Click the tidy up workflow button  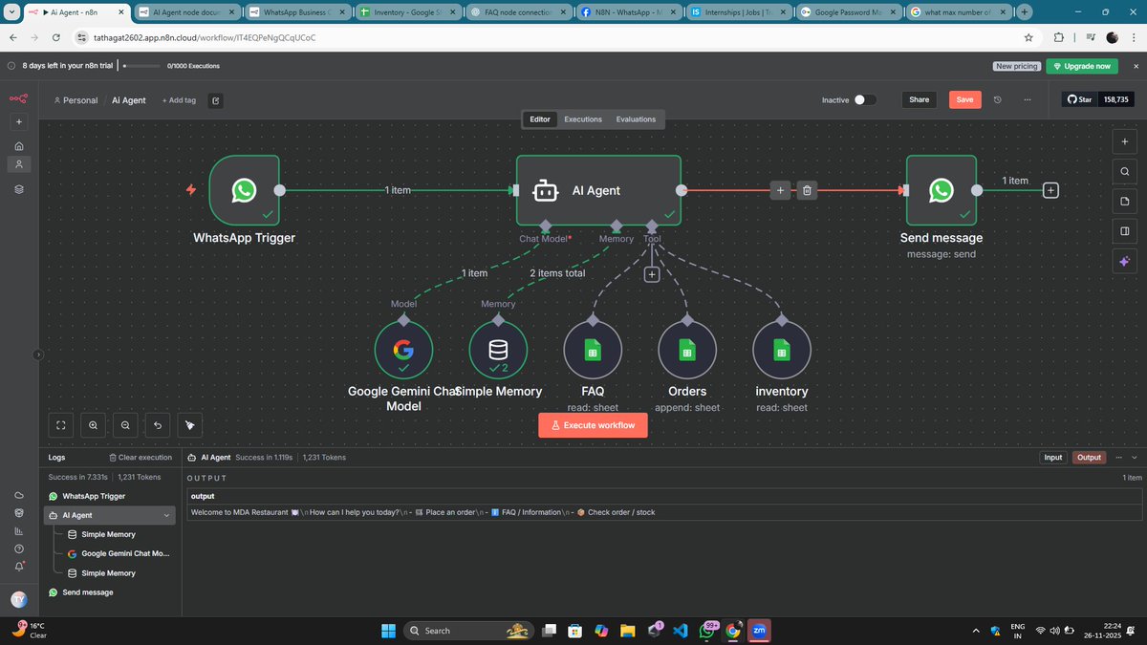pyautogui.click(x=189, y=424)
